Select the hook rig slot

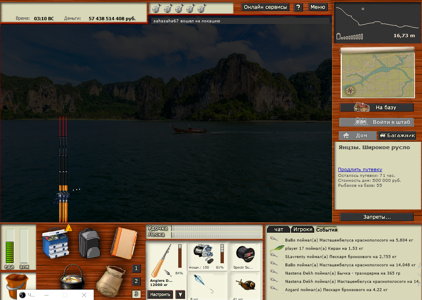point(207,286)
